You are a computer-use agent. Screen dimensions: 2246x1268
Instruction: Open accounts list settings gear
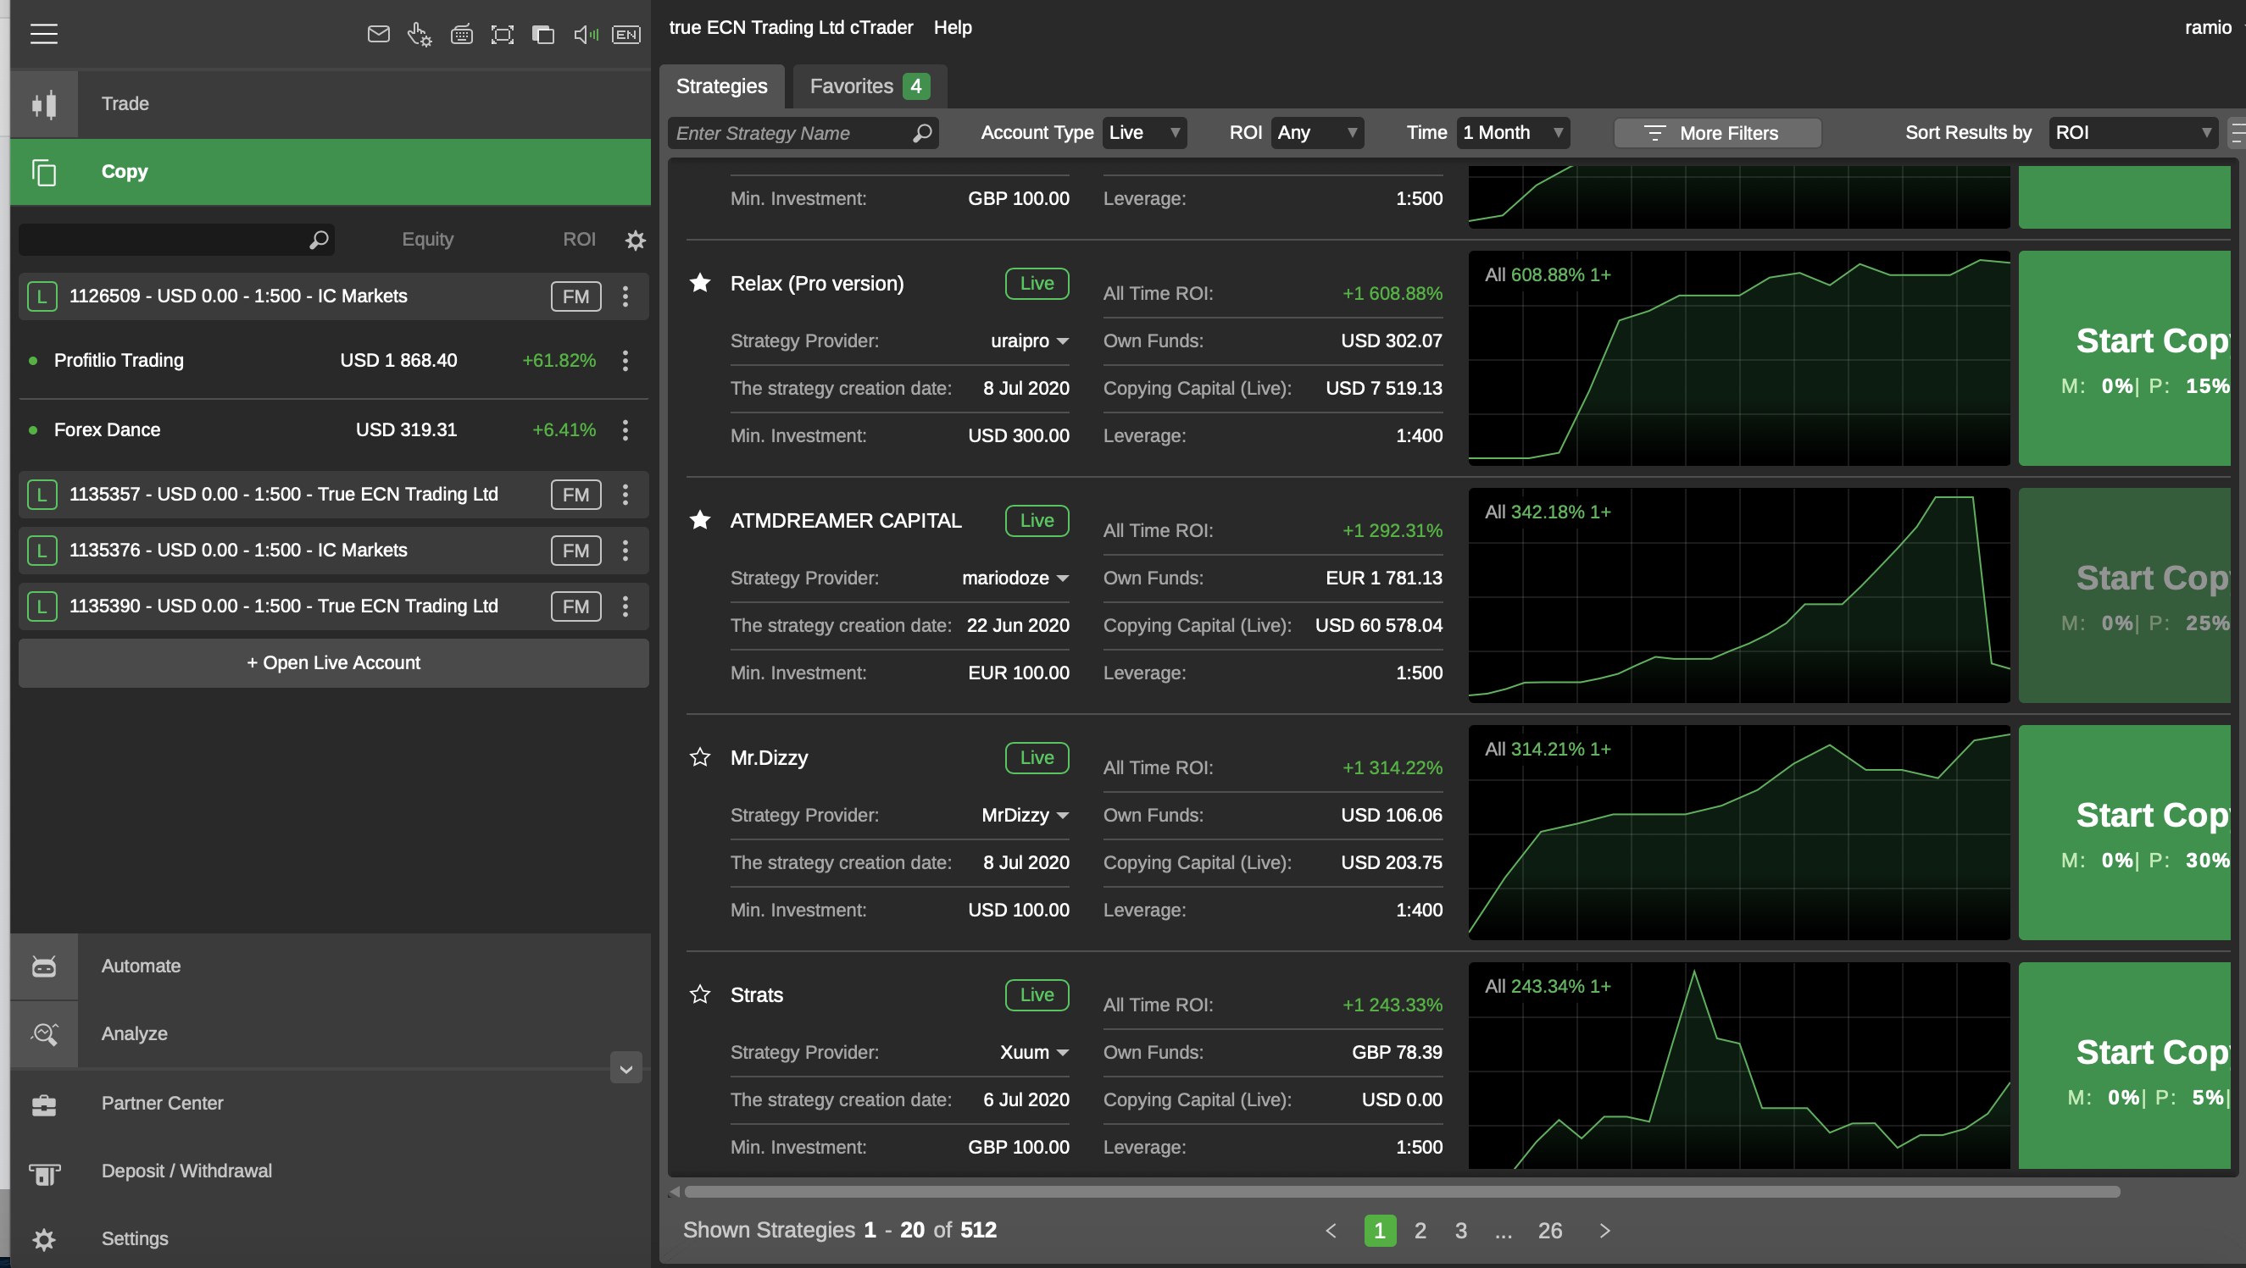click(636, 240)
